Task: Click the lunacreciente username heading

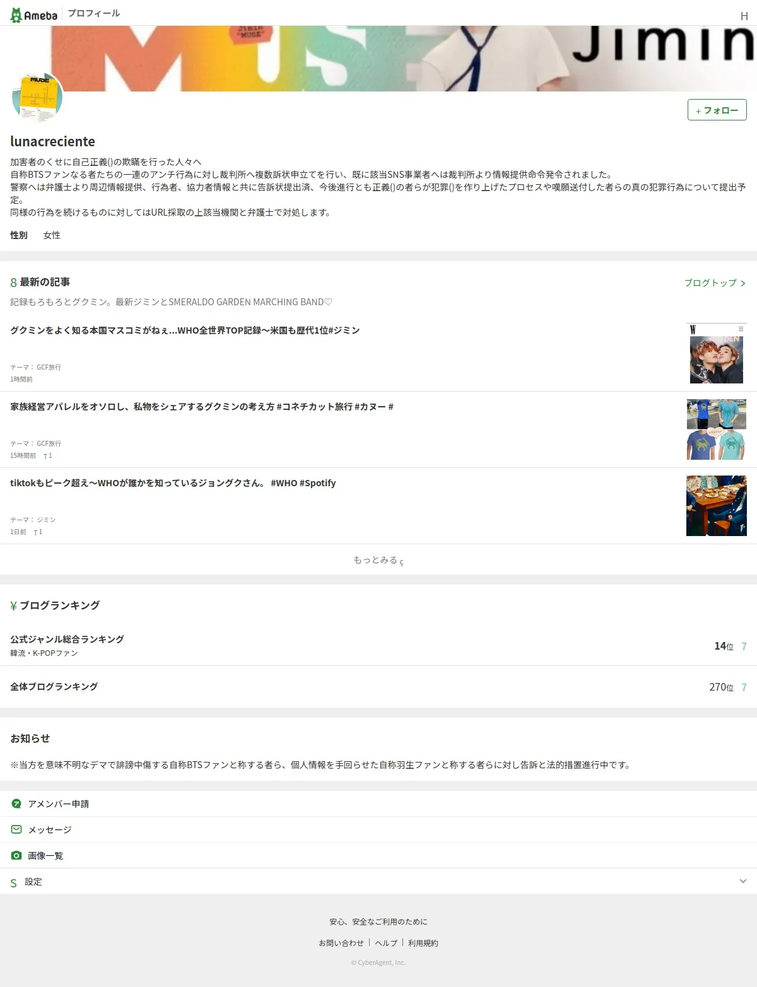Action: point(52,141)
